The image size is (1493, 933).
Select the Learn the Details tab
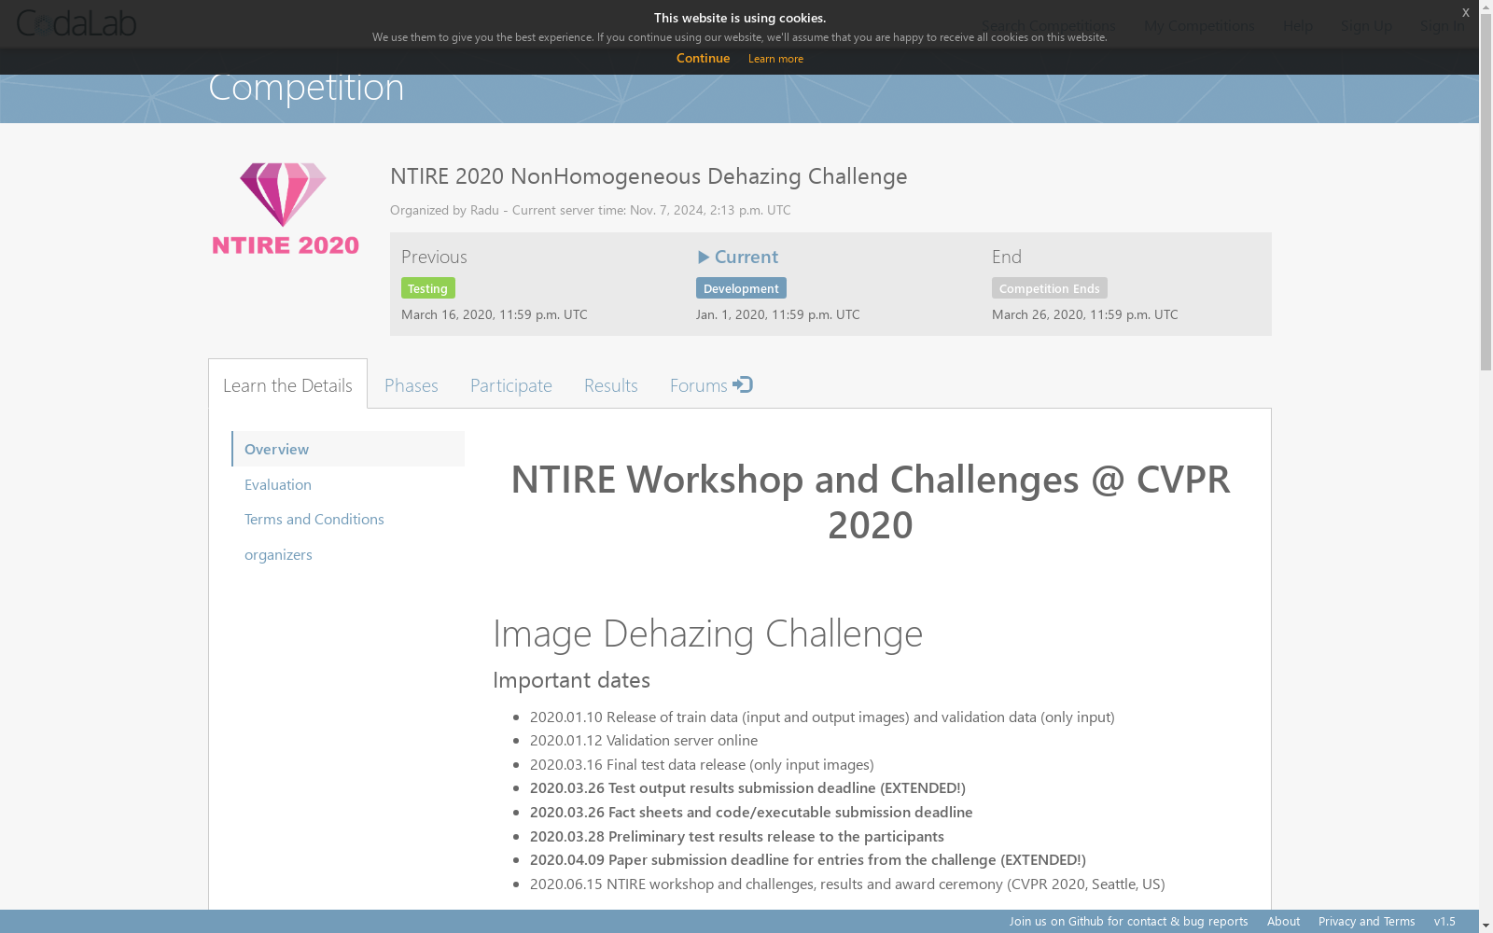click(x=287, y=385)
